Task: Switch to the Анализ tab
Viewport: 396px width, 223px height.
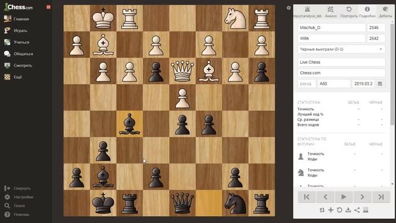Action: pyautogui.click(x=330, y=12)
